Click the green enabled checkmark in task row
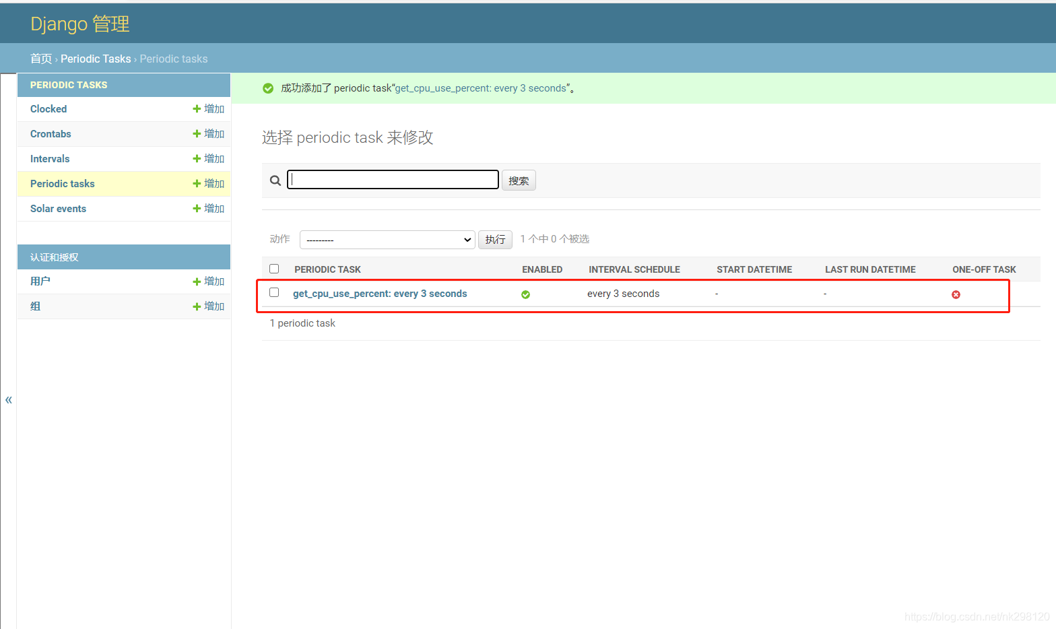 [525, 294]
